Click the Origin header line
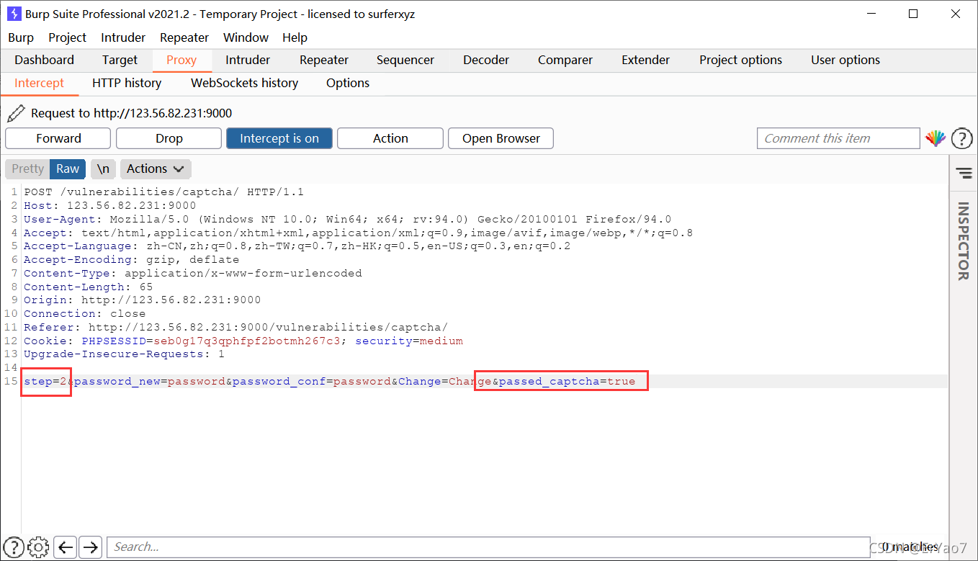Image resolution: width=978 pixels, height=561 pixels. click(142, 300)
